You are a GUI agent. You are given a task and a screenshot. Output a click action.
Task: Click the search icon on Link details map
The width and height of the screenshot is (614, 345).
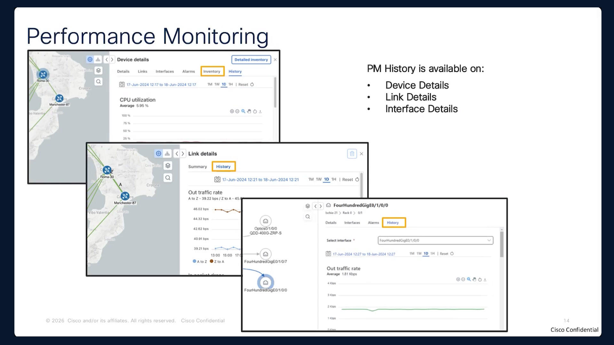168,178
